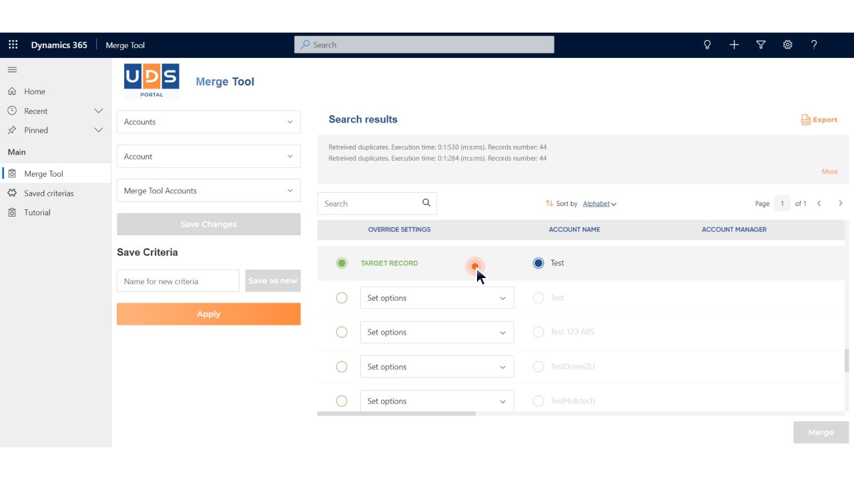
Task: Click the plus quick create icon
Action: (734, 45)
